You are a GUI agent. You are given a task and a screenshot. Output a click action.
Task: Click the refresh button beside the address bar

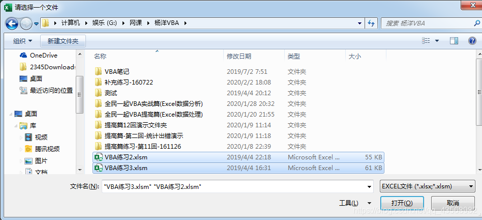[371, 23]
